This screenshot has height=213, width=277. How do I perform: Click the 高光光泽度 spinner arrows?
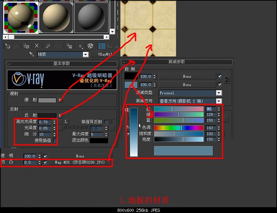pos(54,122)
